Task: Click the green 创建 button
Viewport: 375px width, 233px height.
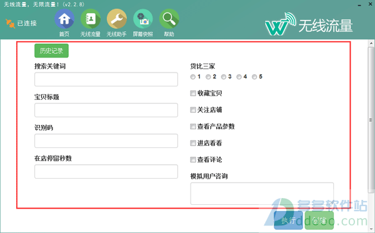Action: pyautogui.click(x=319, y=221)
